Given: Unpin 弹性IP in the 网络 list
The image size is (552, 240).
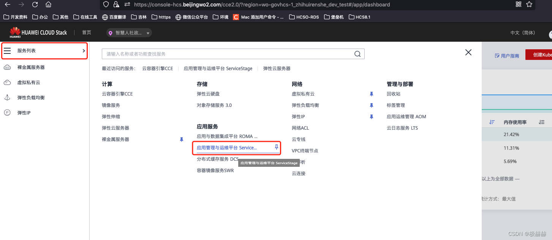Looking at the screenshot, I should point(372,116).
